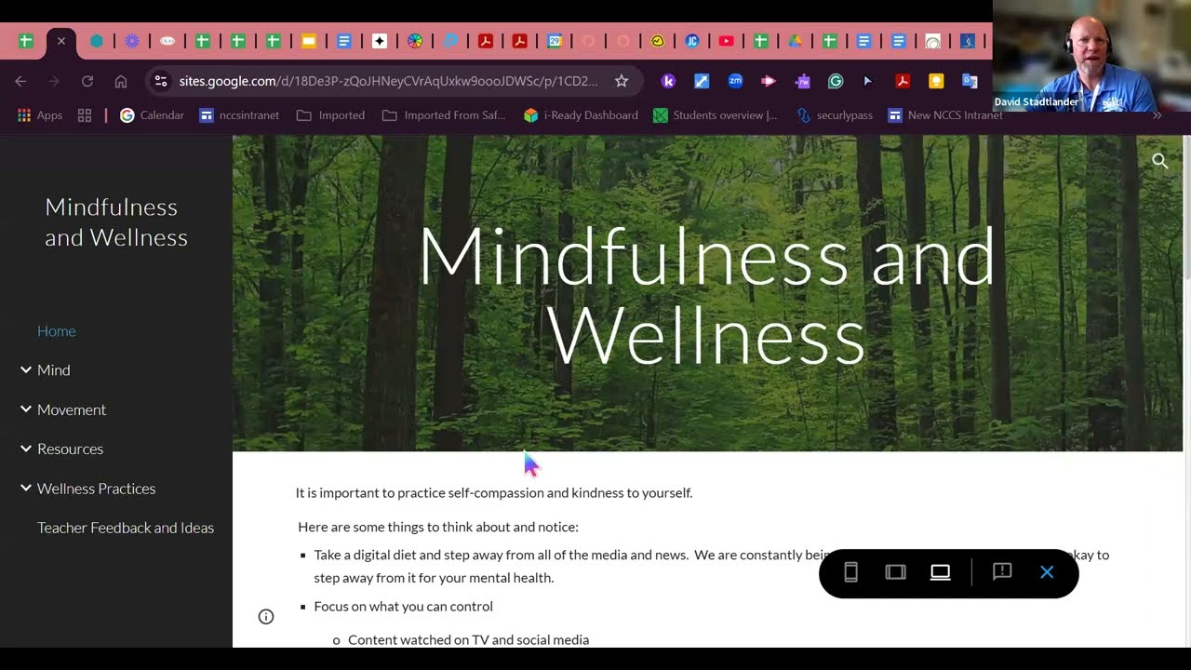Image resolution: width=1191 pixels, height=670 pixels.
Task: Open the site search magnifier icon
Action: 1159,161
